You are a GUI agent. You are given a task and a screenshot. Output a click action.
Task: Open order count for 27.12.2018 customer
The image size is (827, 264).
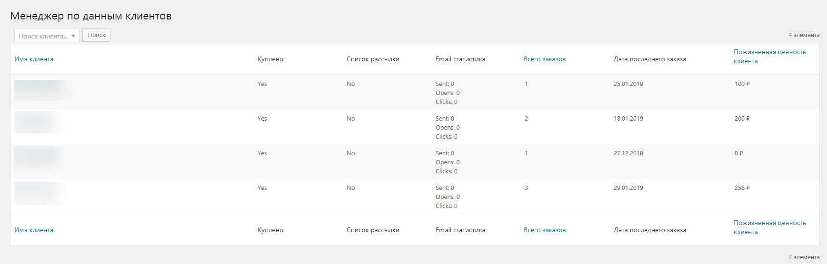click(x=526, y=153)
